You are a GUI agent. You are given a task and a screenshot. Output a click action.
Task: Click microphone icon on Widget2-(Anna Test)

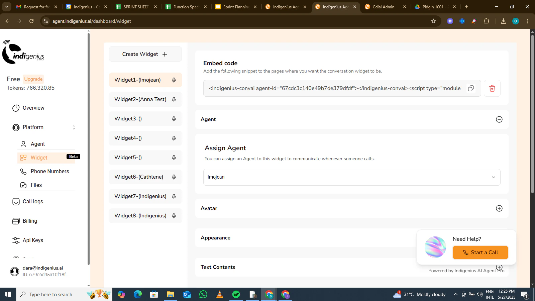point(174,99)
